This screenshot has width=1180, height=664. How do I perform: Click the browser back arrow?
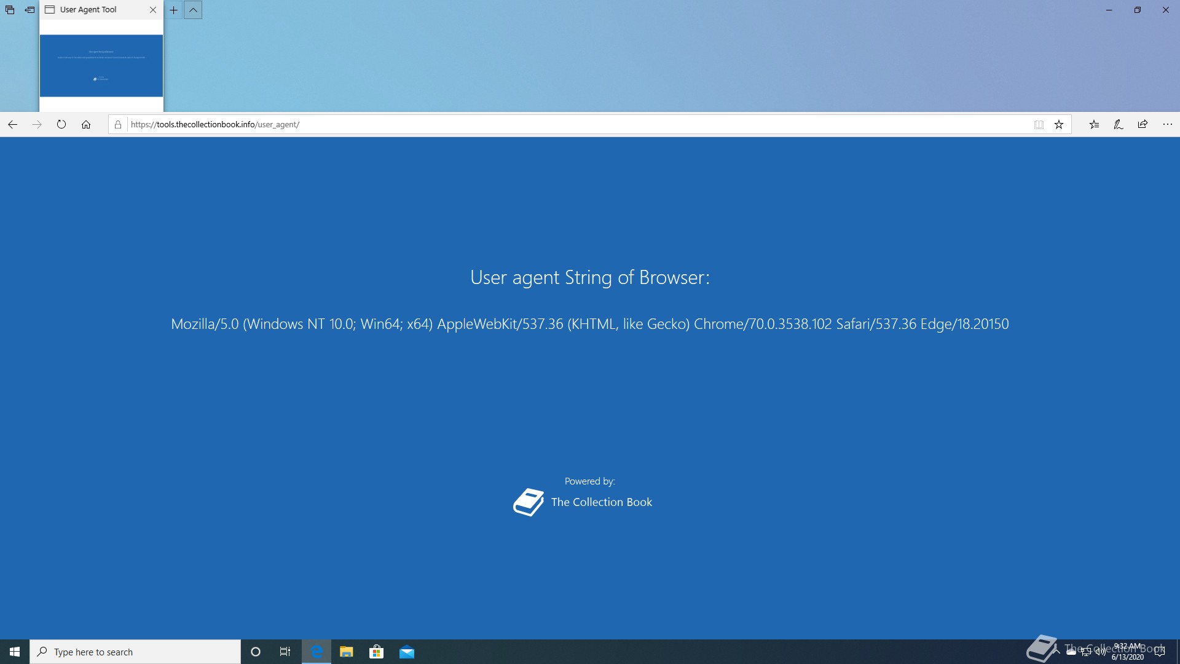click(12, 124)
